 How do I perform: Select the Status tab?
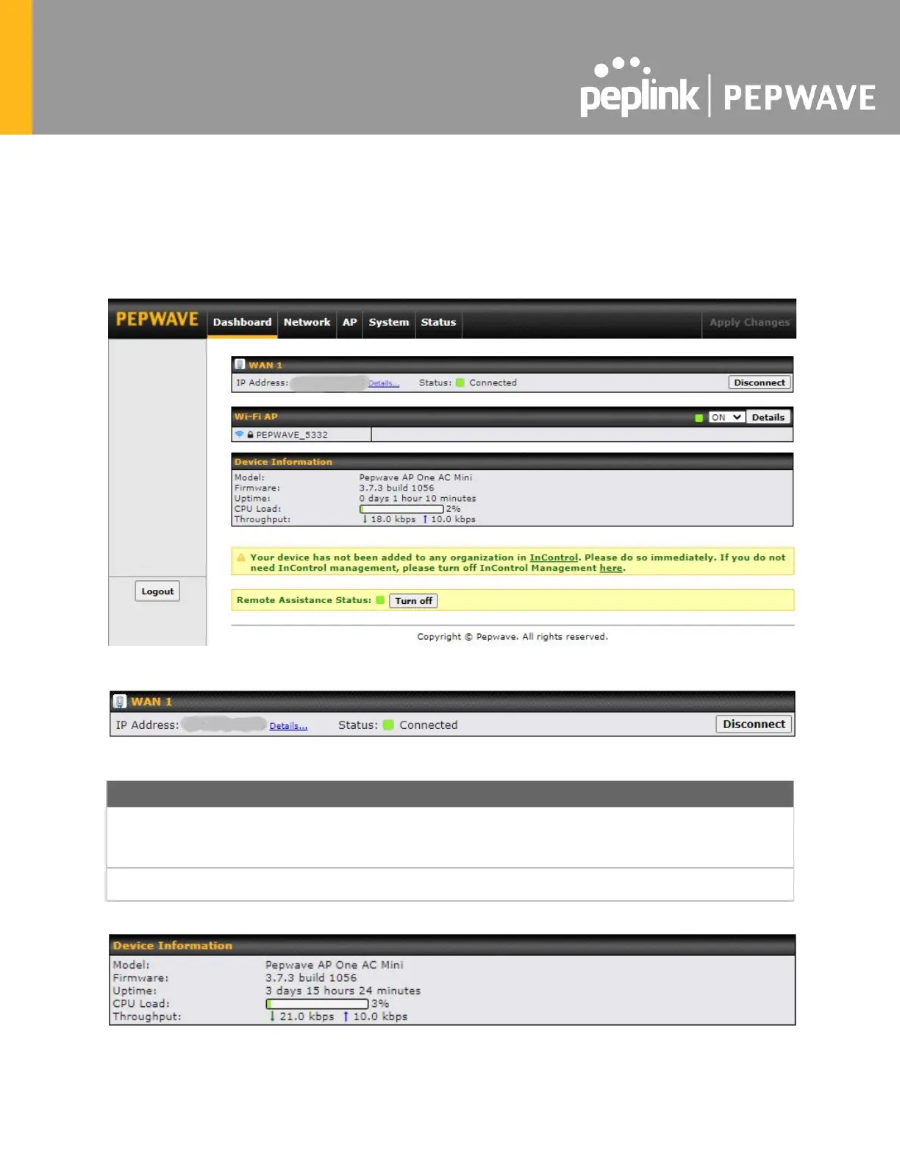pyautogui.click(x=438, y=322)
